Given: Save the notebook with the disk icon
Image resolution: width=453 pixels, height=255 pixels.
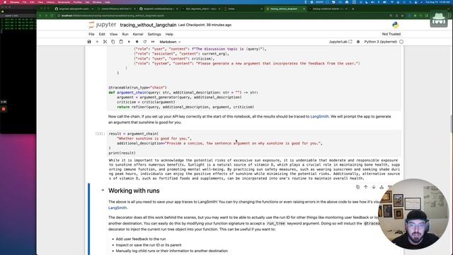Looking at the screenshot, I should tap(89, 42).
